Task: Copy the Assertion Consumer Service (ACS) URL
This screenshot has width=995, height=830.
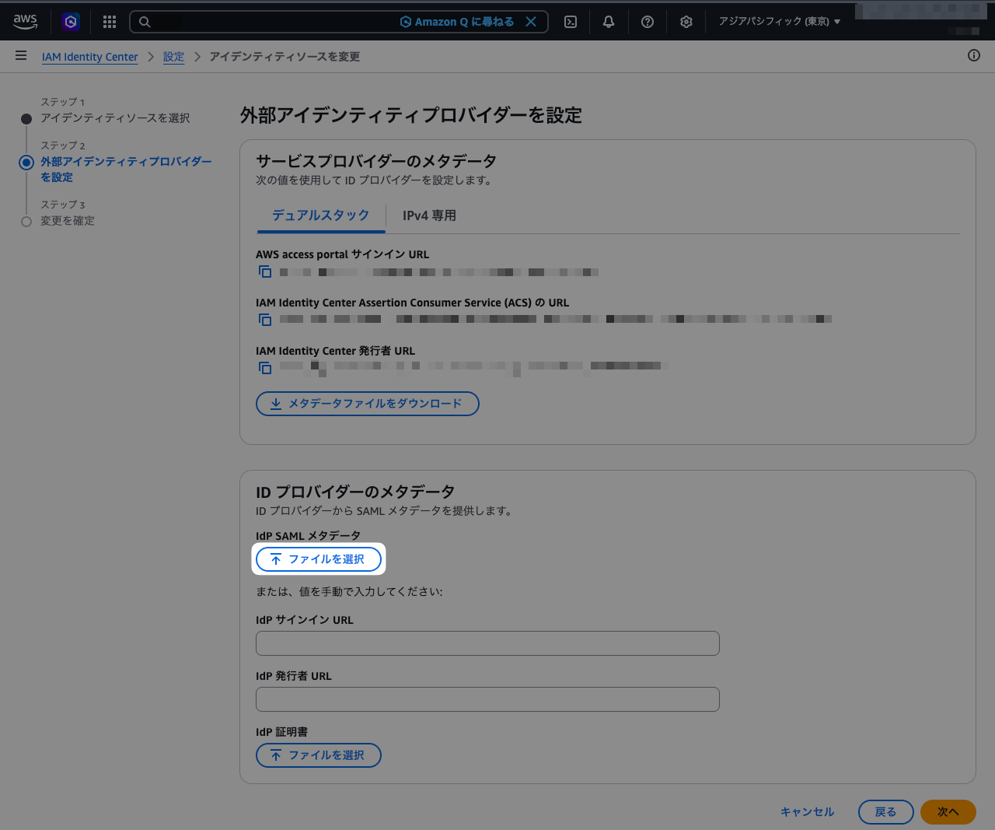Action: coord(265,320)
